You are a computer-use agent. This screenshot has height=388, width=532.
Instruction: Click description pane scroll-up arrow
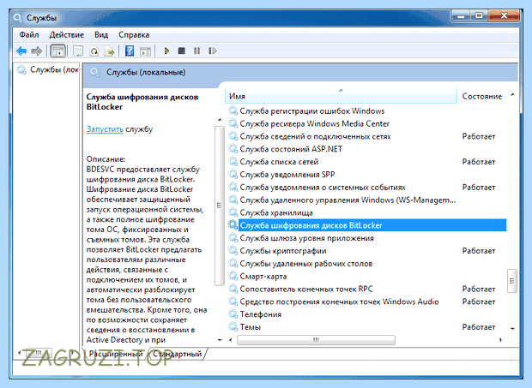pos(220,120)
